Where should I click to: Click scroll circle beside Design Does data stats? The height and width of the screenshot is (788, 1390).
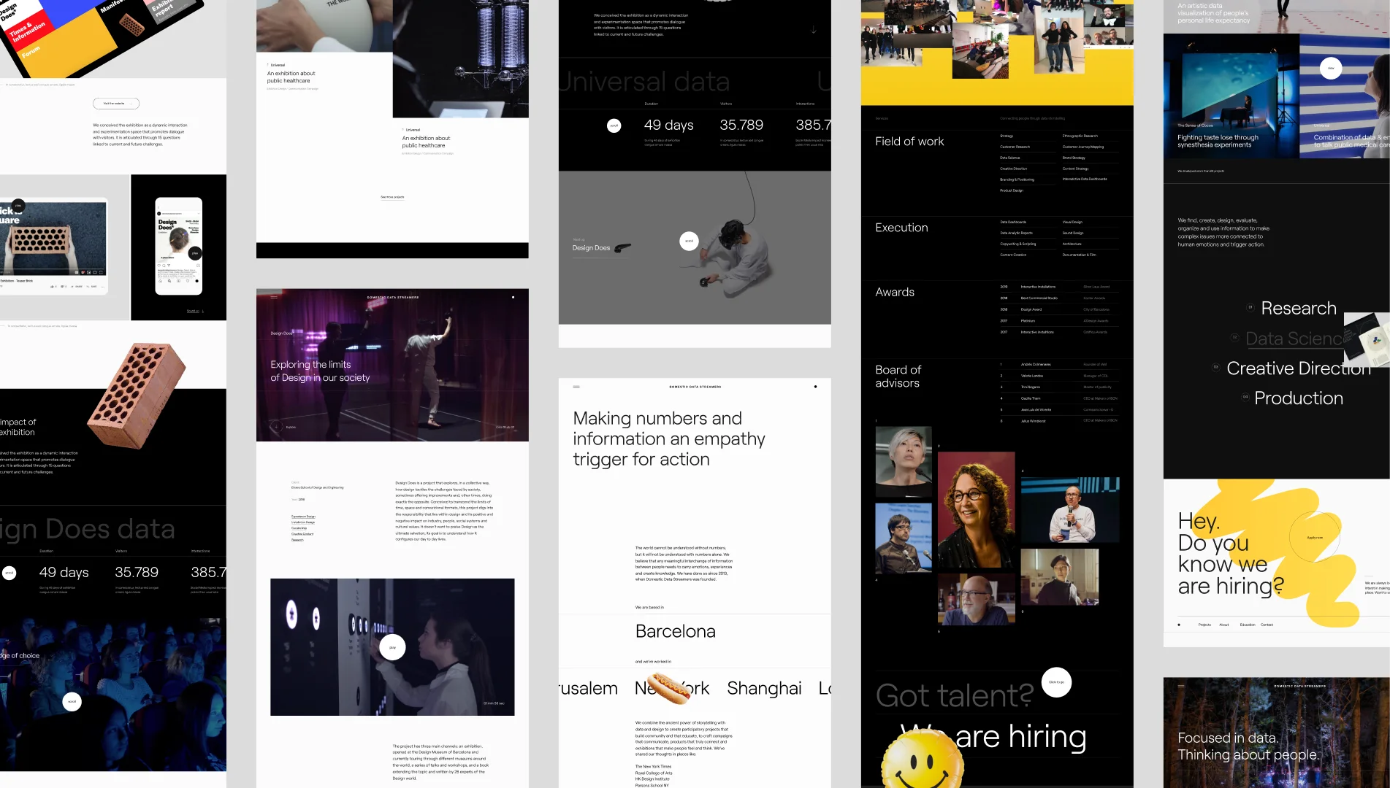[9, 573]
